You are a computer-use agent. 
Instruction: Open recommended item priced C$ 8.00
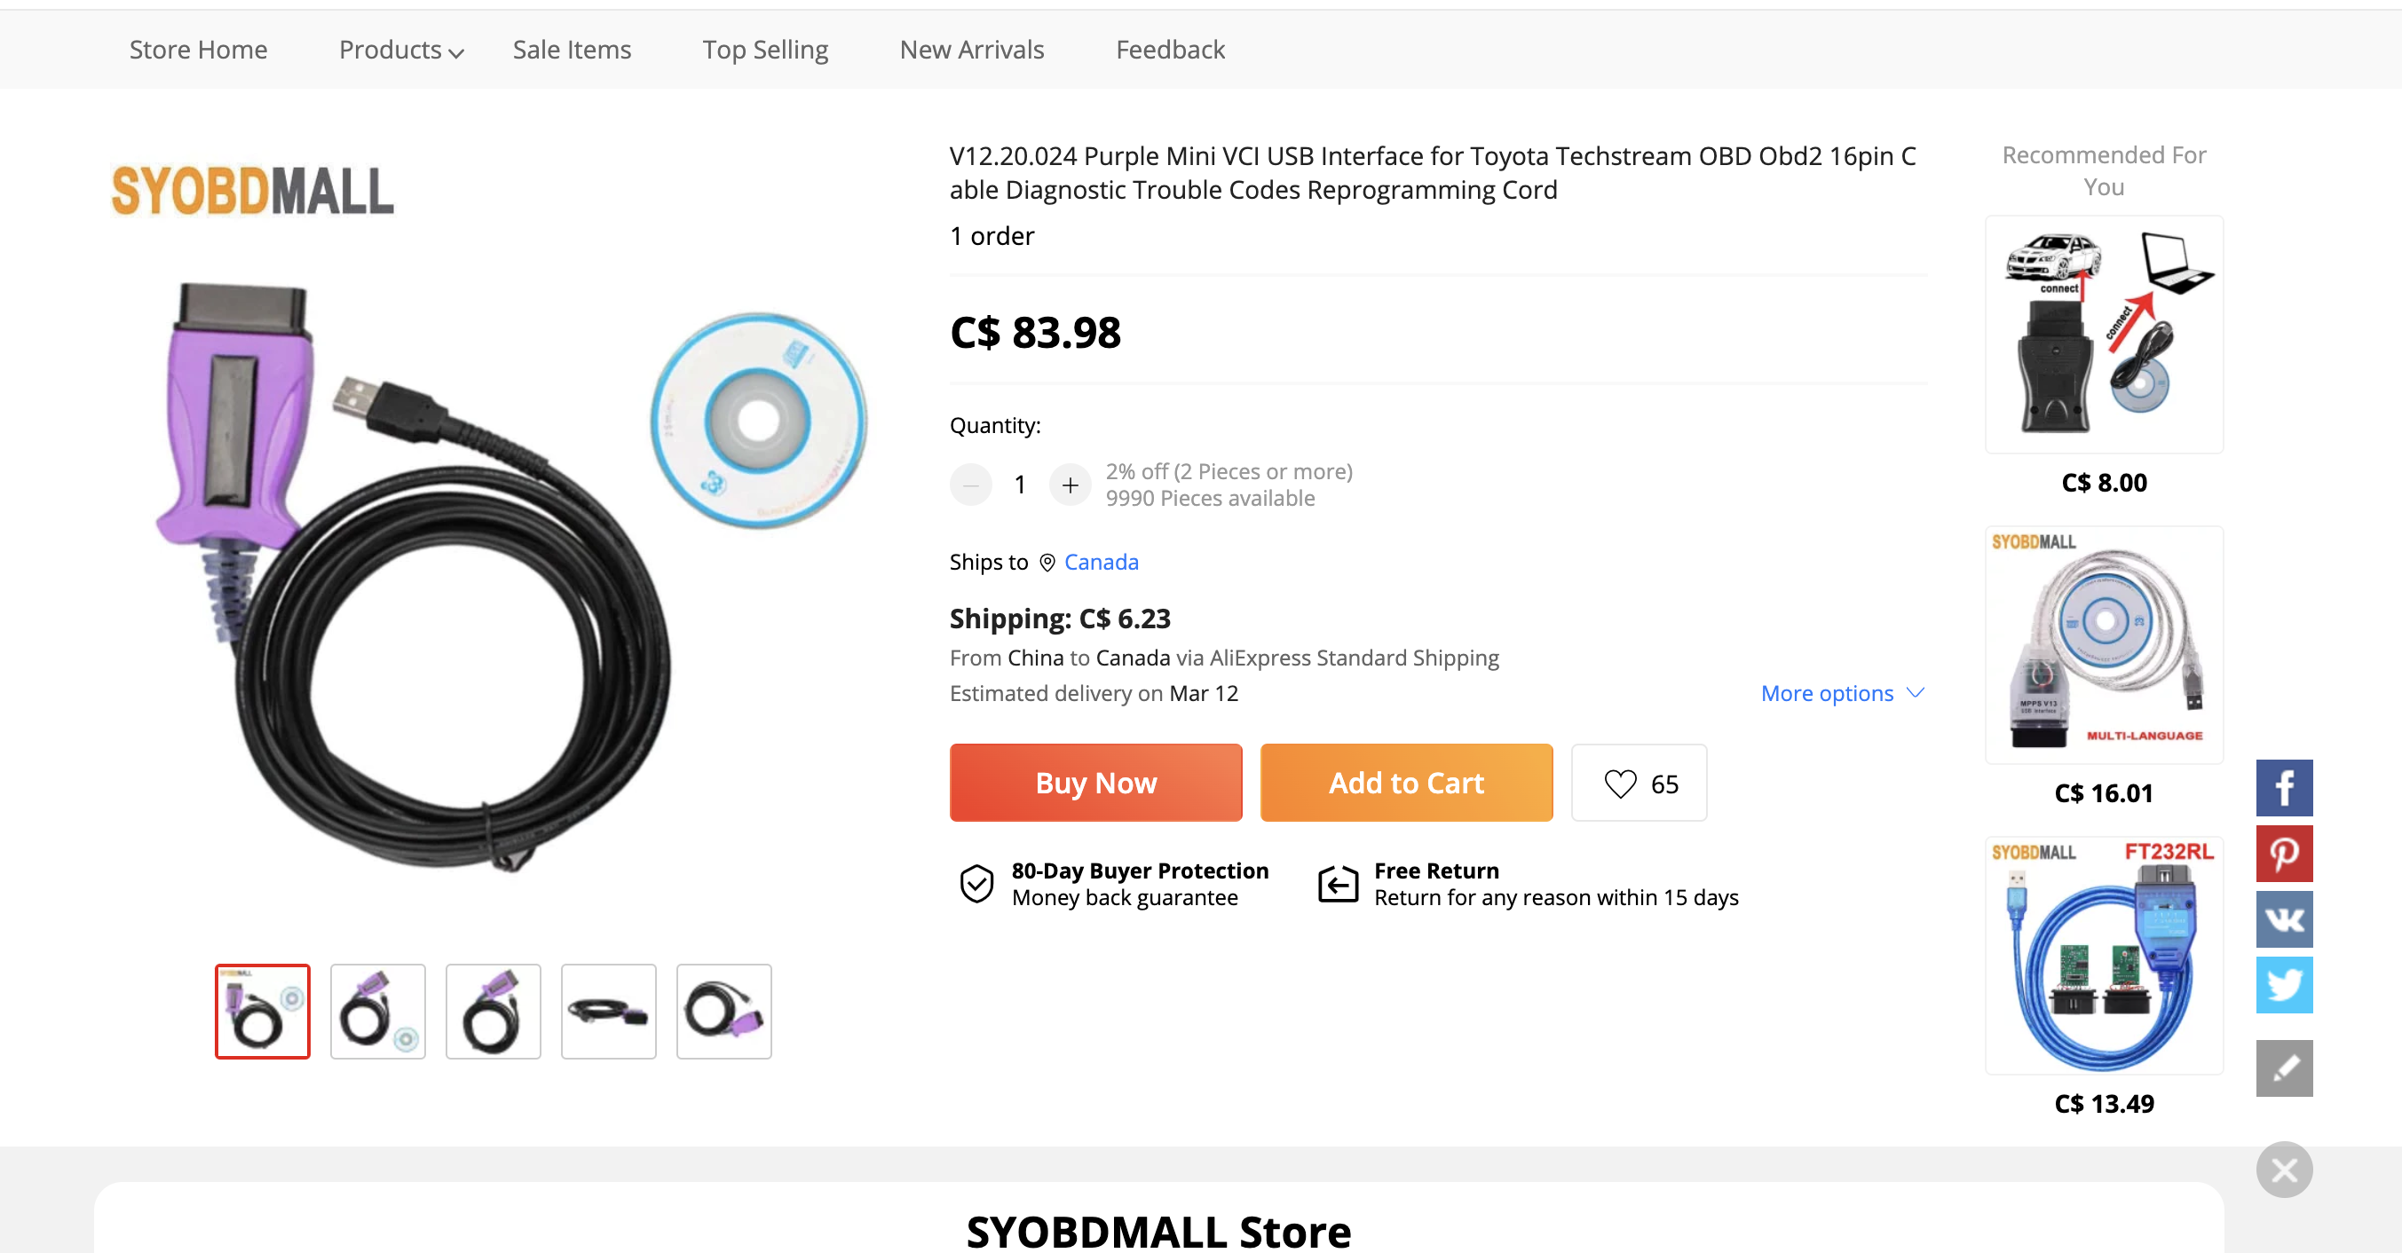(x=2104, y=335)
